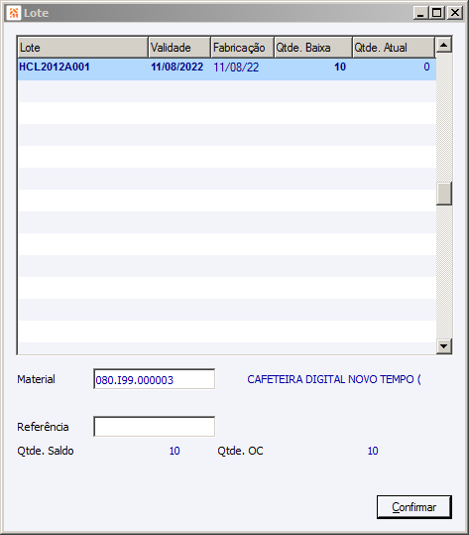469x535 pixels.
Task: Click CAFETEIRA DIGITAL NOVO TEMPO description
Action: 334,379
